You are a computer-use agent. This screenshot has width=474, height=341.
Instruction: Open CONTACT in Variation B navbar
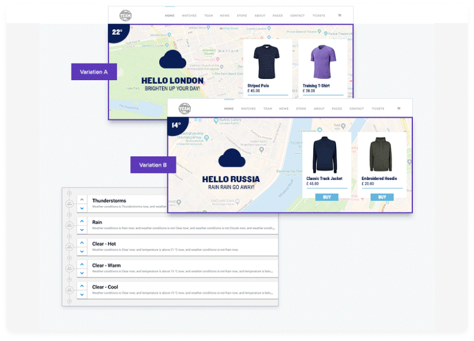[x=357, y=108]
